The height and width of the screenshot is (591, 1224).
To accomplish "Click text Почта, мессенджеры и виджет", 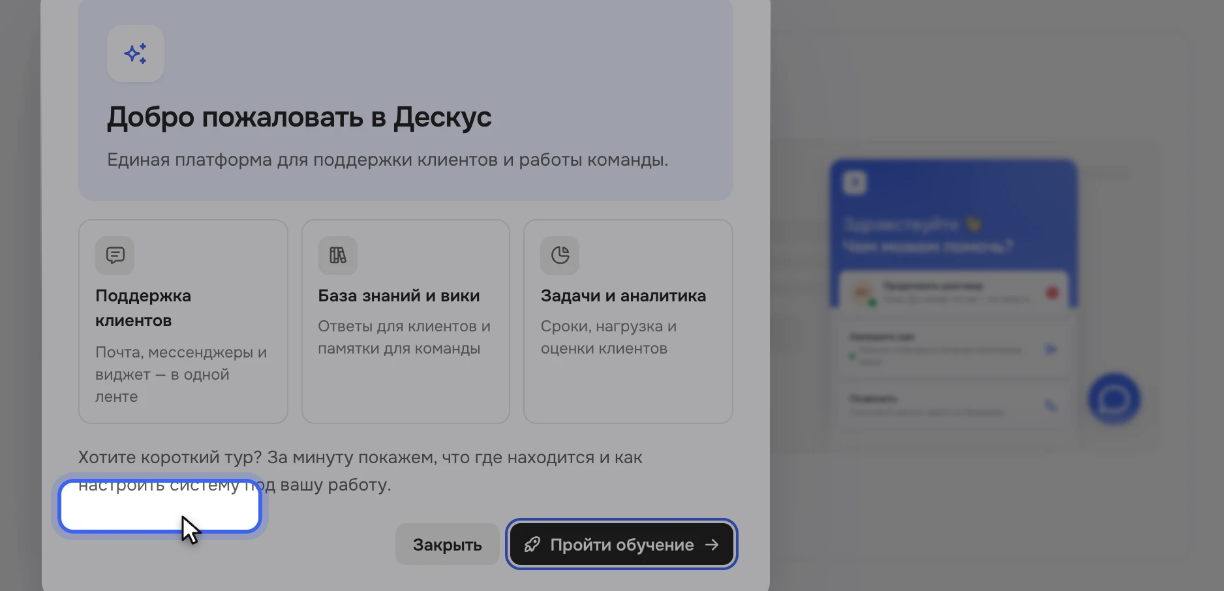I will 181,374.
